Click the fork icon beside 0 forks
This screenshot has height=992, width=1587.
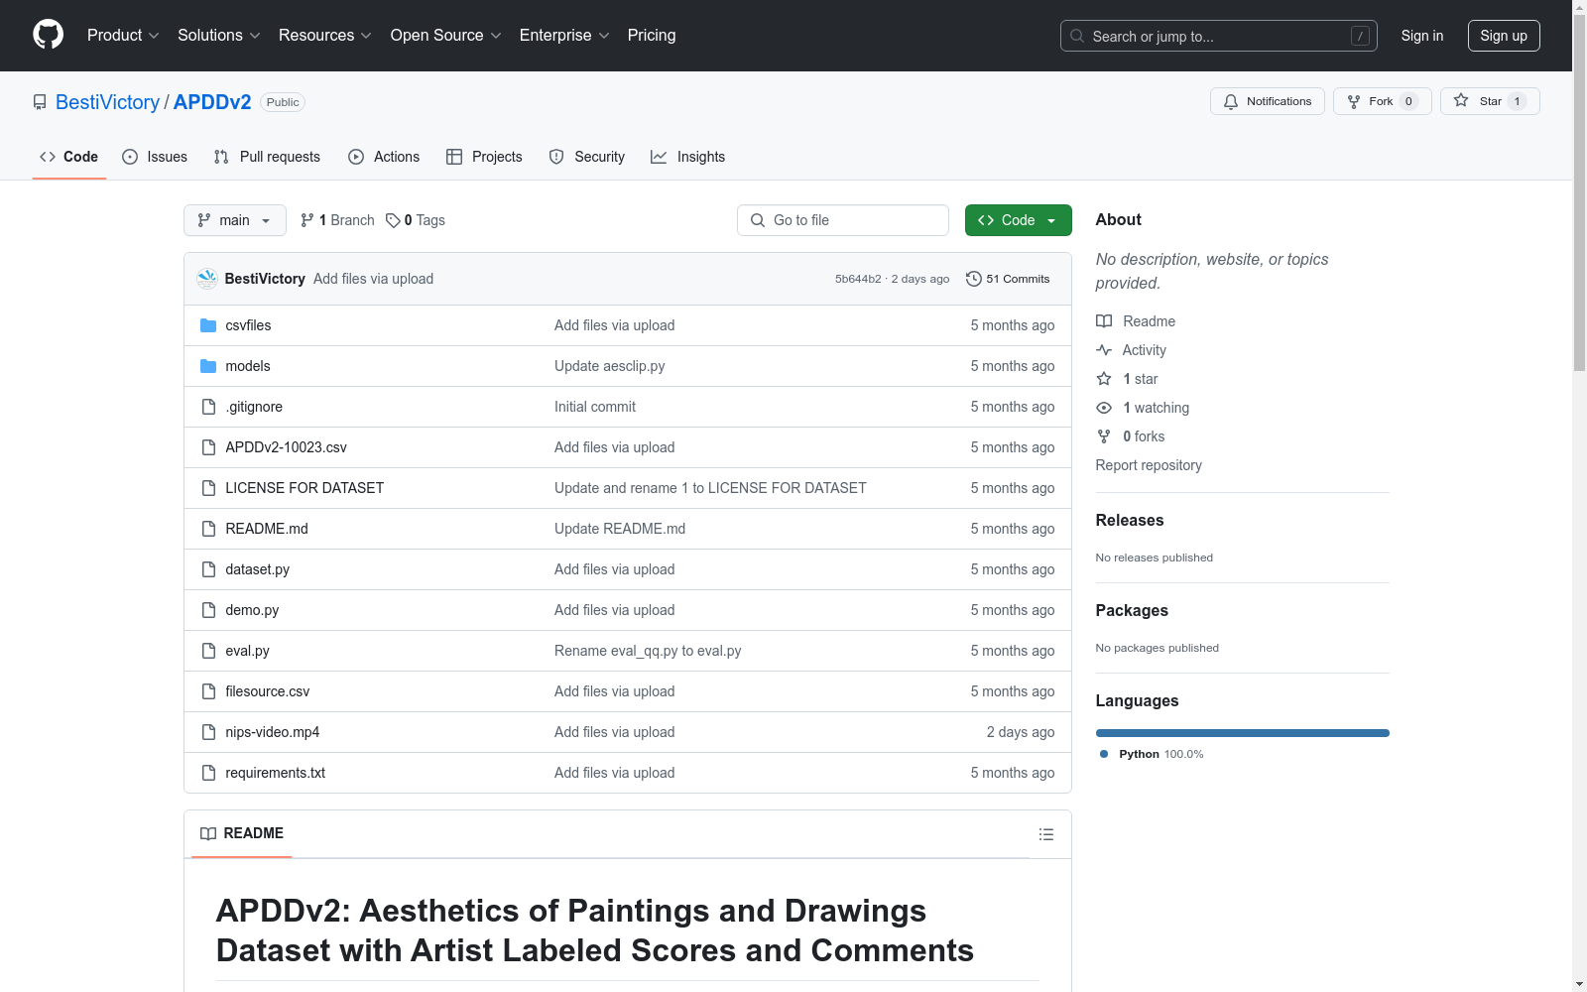point(1104,436)
